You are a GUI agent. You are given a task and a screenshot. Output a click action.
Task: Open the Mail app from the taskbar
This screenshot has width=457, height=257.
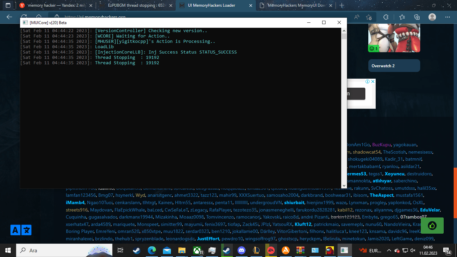[167, 250]
